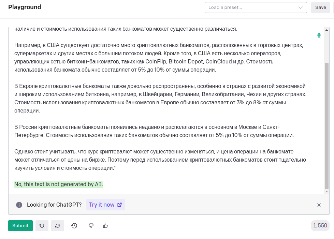Click the info icon beside Looking for ChatGPT
This screenshot has width=334, height=239.
pos(19,205)
